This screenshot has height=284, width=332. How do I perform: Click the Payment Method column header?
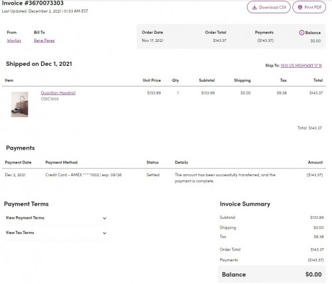coord(61,162)
